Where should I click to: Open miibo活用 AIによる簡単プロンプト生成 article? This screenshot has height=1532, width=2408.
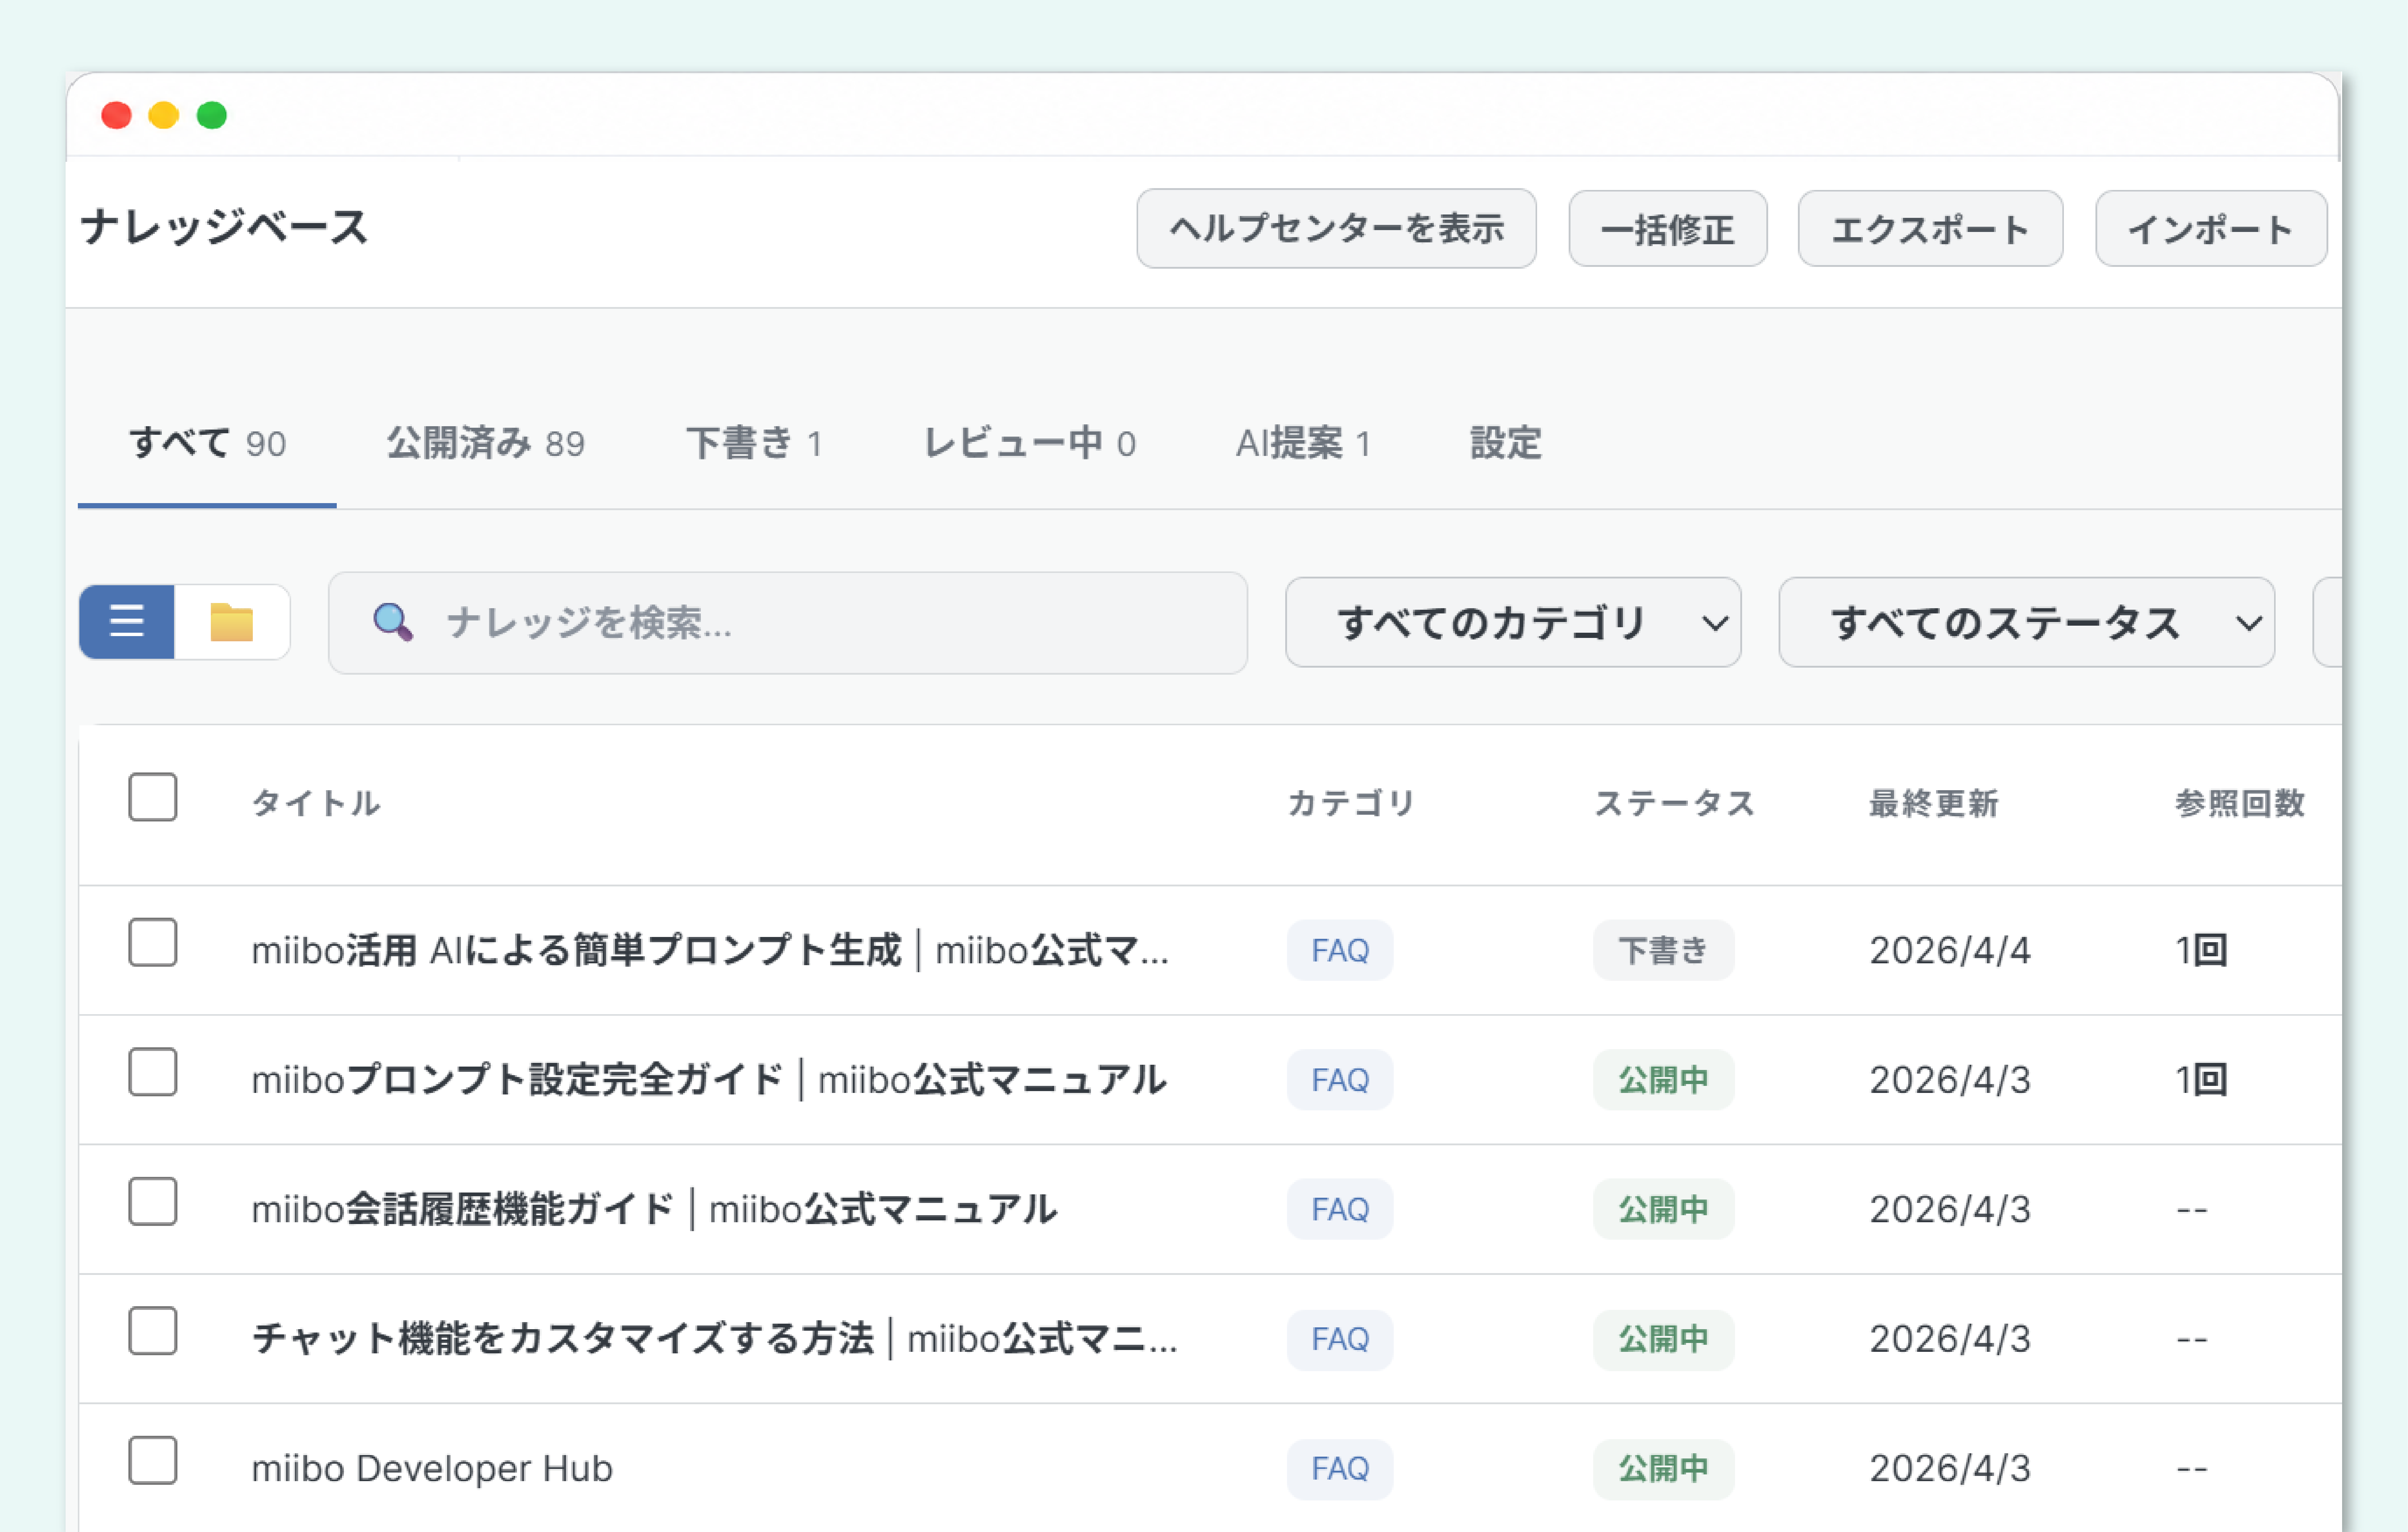710,950
